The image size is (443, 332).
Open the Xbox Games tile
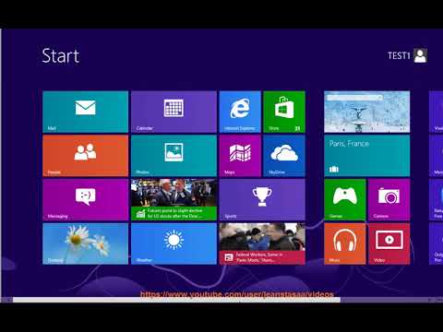pos(345,199)
